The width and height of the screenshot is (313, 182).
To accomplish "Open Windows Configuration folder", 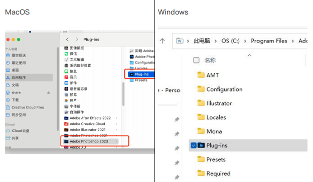I will coord(220,89).
